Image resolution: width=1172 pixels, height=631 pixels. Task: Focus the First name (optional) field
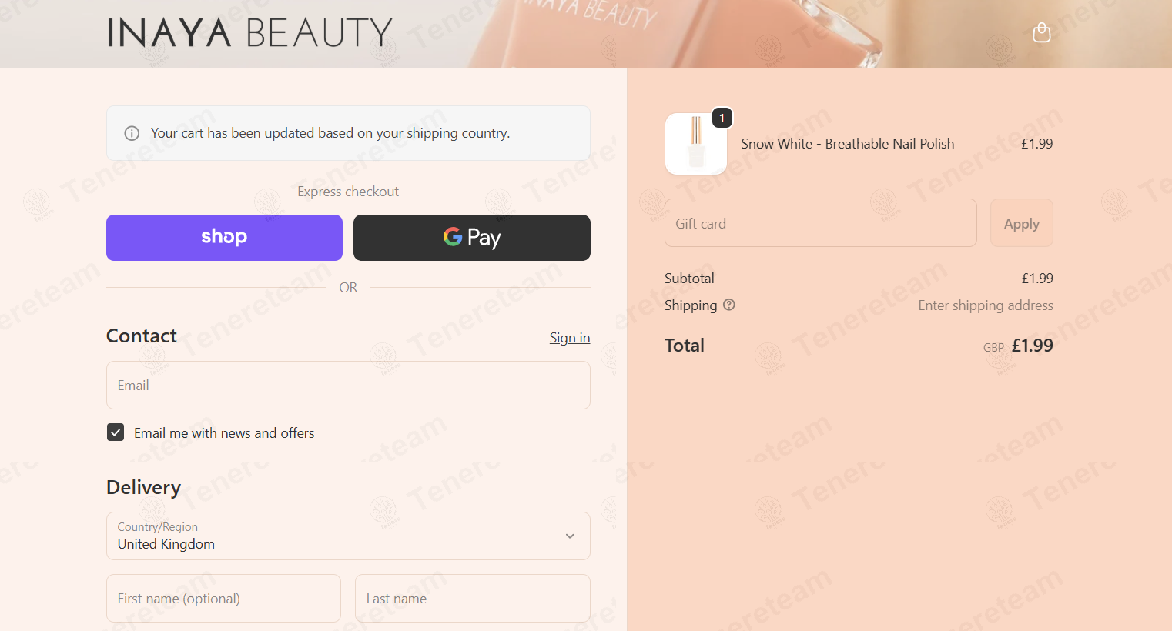pos(223,599)
